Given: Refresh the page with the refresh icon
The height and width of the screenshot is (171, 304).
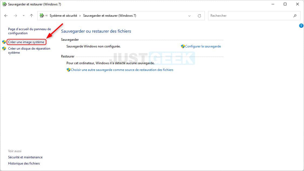Looking at the screenshot, I should 199,16.
